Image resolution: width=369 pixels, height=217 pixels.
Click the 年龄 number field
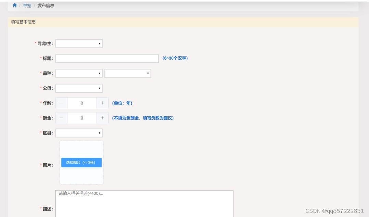point(82,103)
